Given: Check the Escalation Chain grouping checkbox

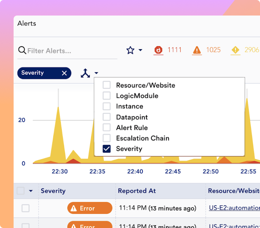Looking at the screenshot, I should tap(107, 138).
